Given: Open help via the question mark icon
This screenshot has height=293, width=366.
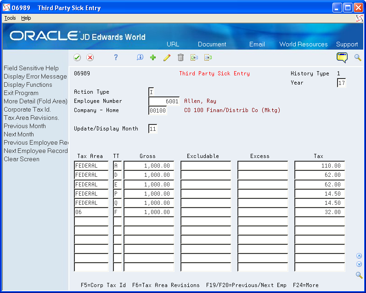Looking at the screenshot, I should click(x=116, y=57).
